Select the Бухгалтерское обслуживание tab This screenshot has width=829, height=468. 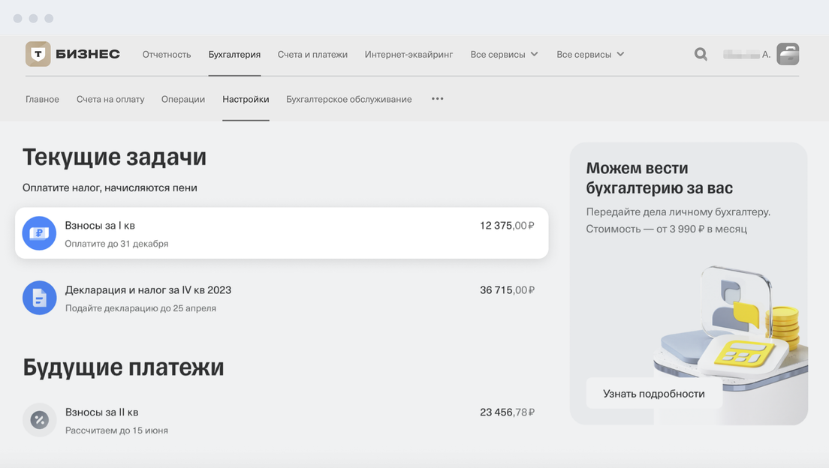click(x=348, y=99)
